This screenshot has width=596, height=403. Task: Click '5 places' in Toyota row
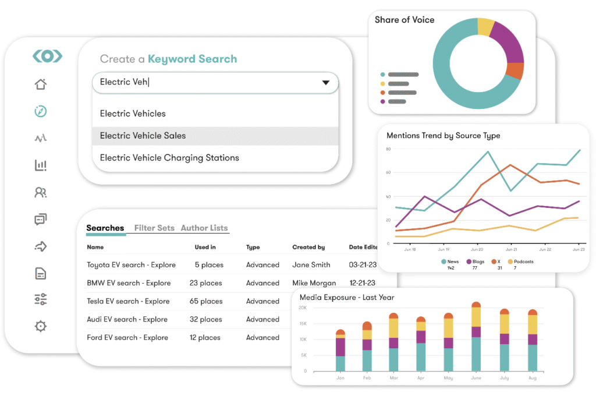pyautogui.click(x=209, y=265)
